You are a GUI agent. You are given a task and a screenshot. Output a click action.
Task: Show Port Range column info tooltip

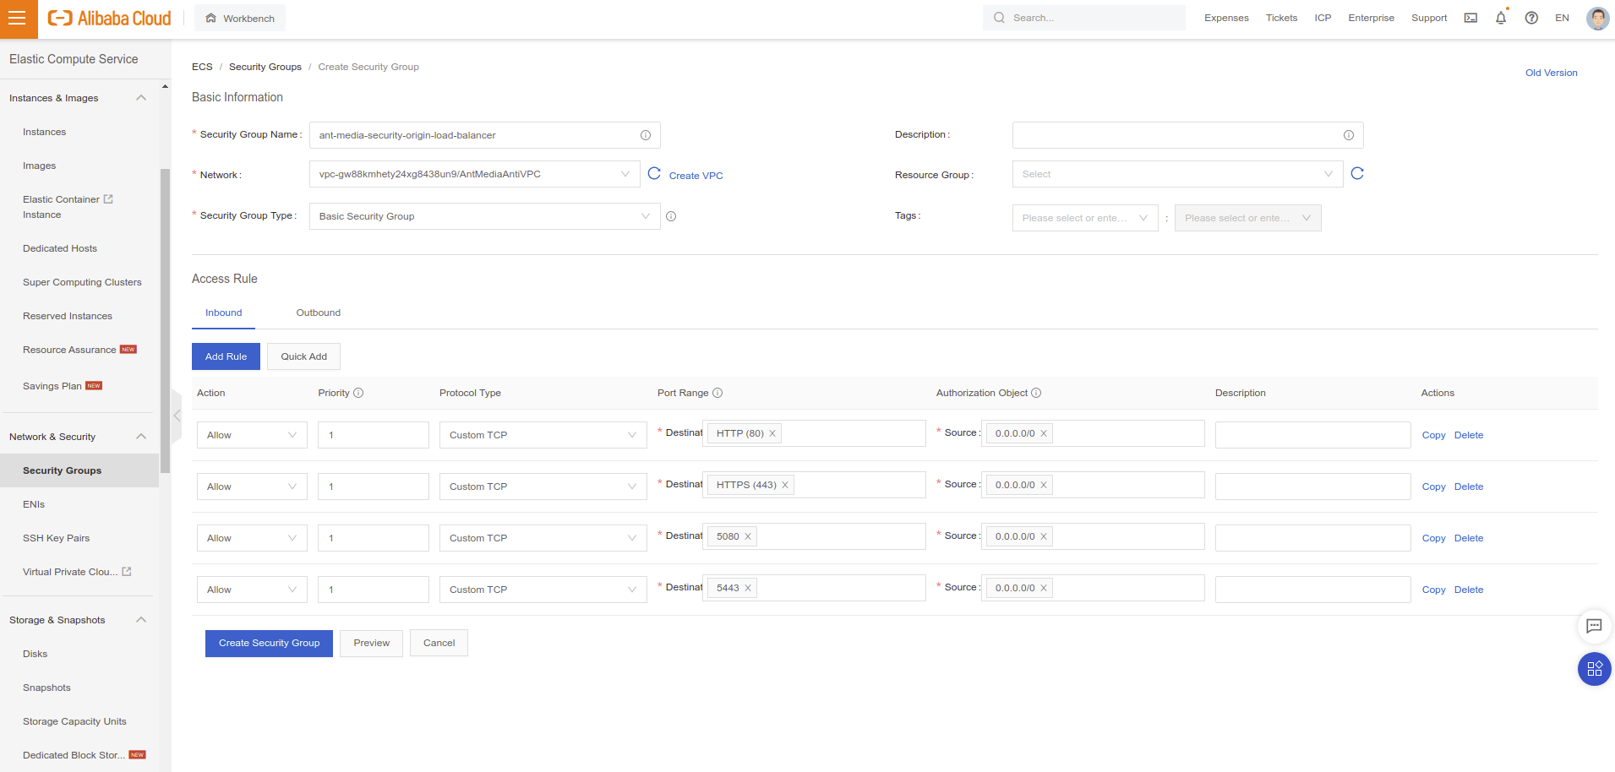point(717,393)
